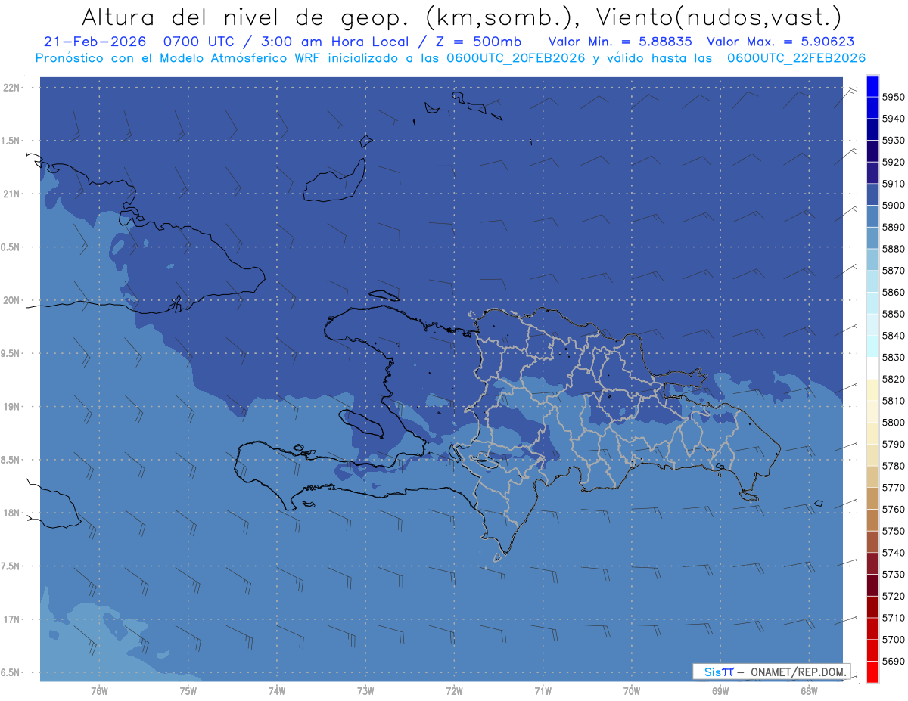Click the '70W' longitude axis label
The image size is (908, 701).
632,691
